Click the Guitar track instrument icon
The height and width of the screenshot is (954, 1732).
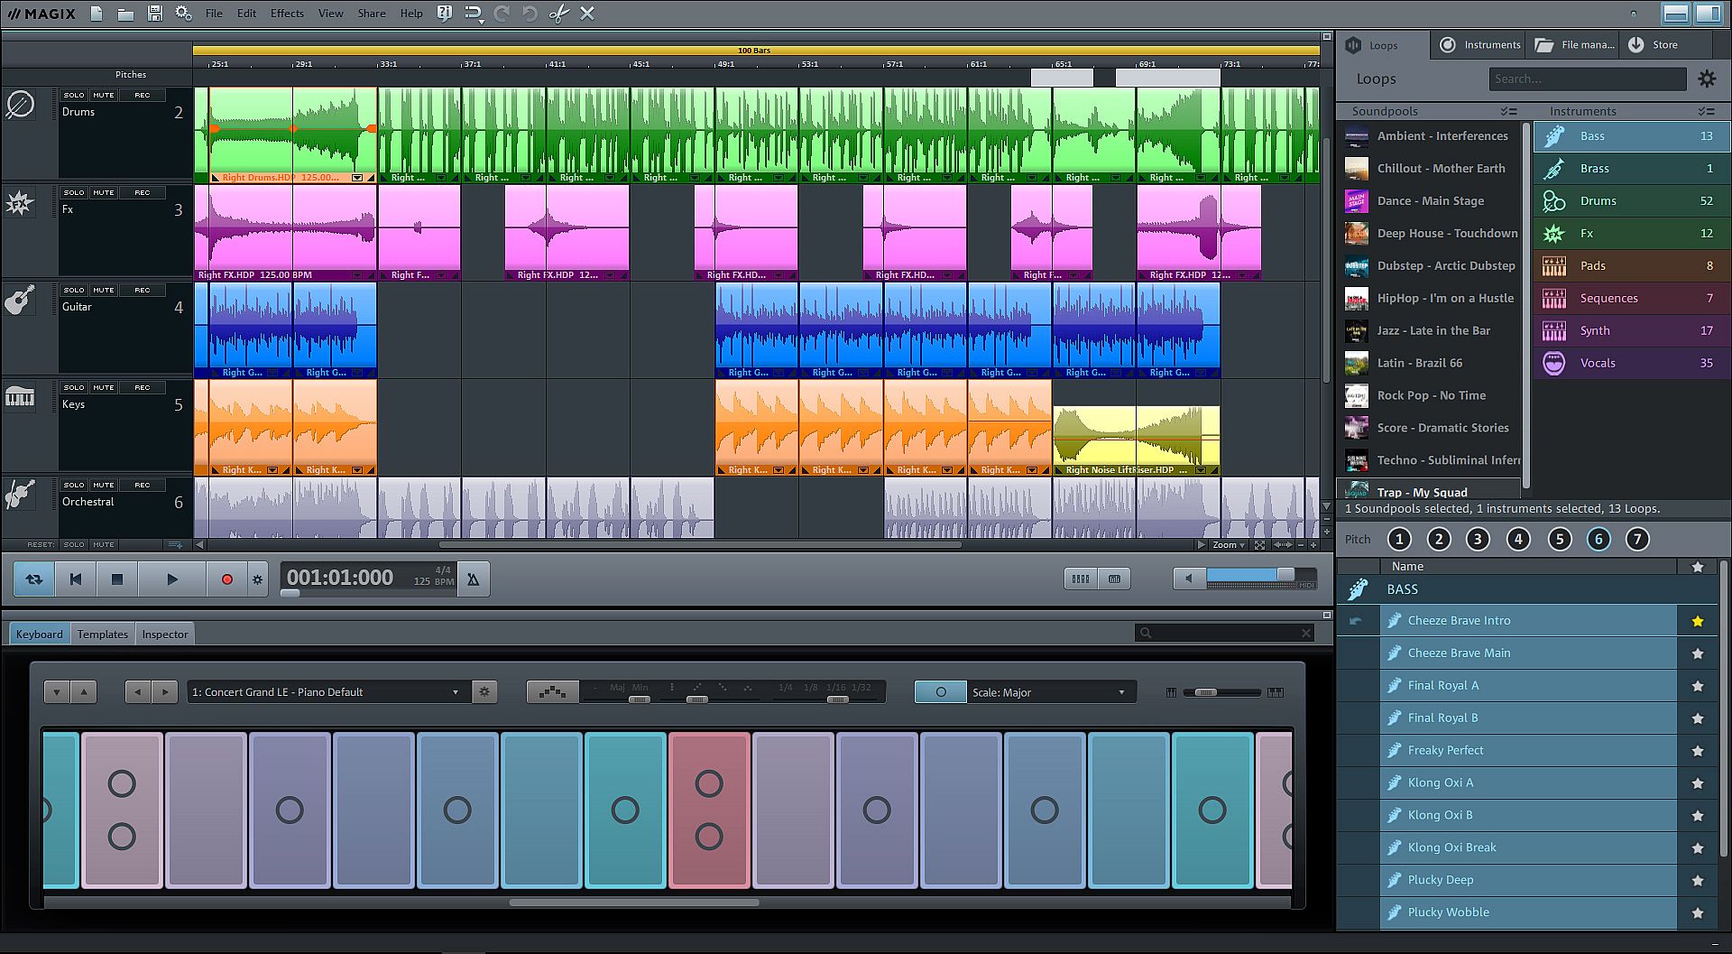(x=20, y=300)
